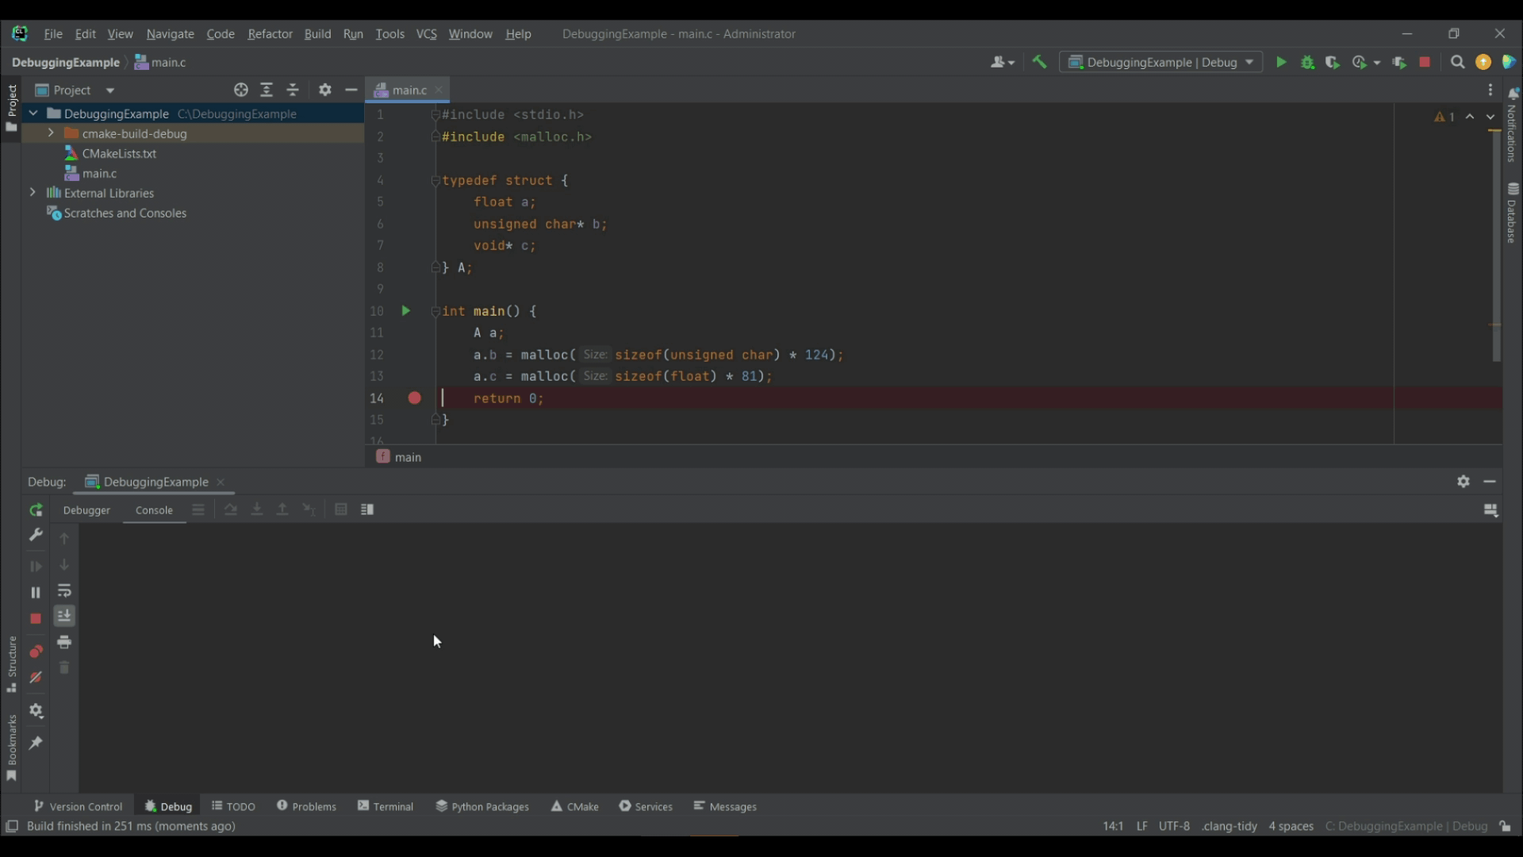Click the Build hammer icon
This screenshot has height=857, width=1523.
tap(1039, 62)
